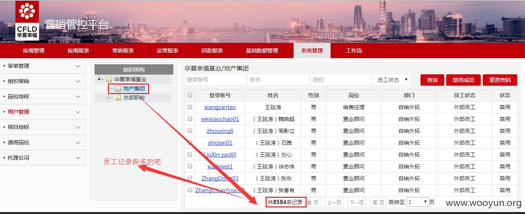Select 总部职能 in the organization tree
525x214 pixels.
[x=134, y=98]
